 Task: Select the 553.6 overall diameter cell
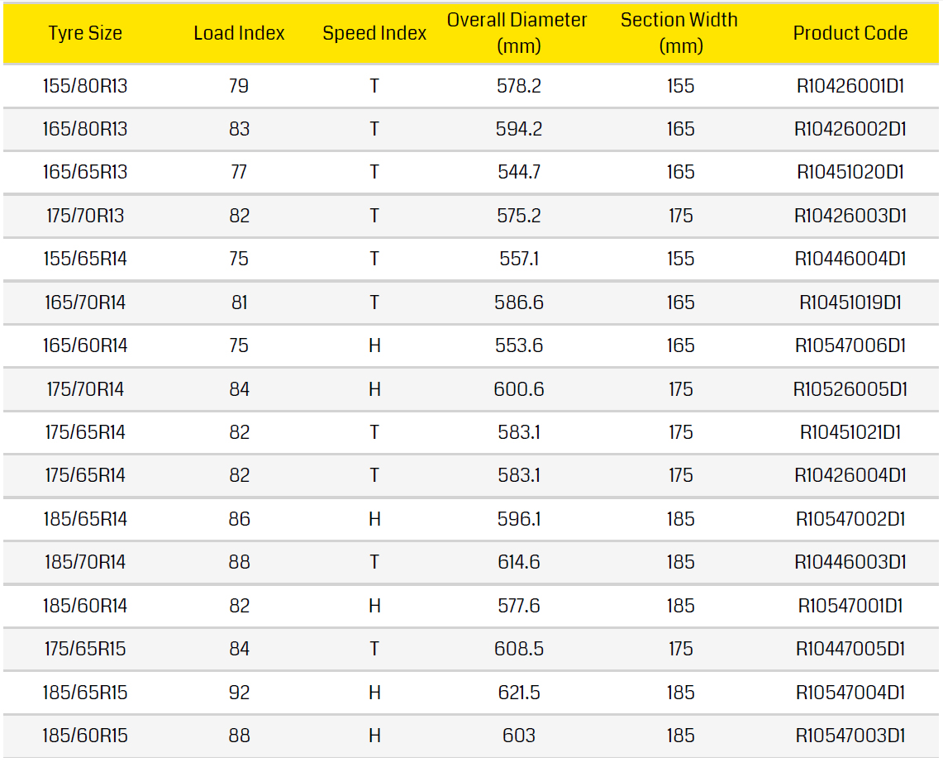(519, 345)
